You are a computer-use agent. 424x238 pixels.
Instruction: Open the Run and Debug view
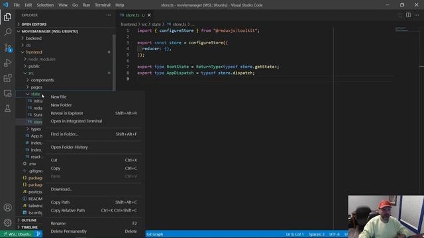[7, 63]
